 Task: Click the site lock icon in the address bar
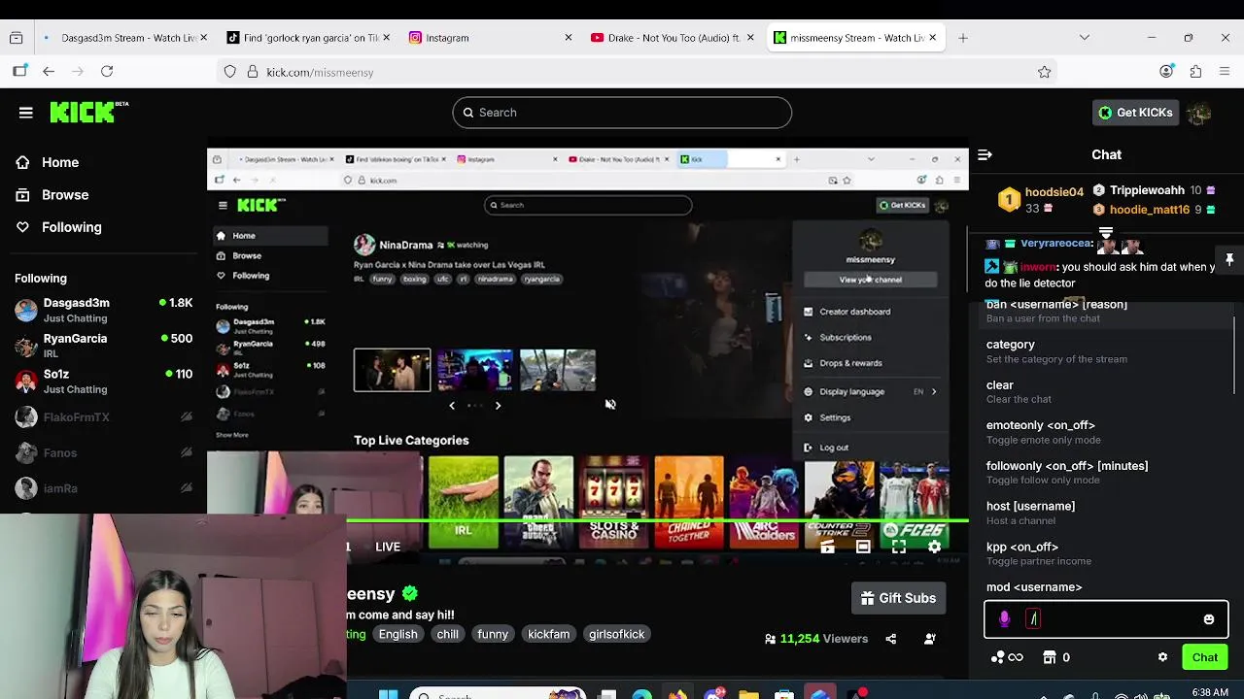pyautogui.click(x=252, y=72)
